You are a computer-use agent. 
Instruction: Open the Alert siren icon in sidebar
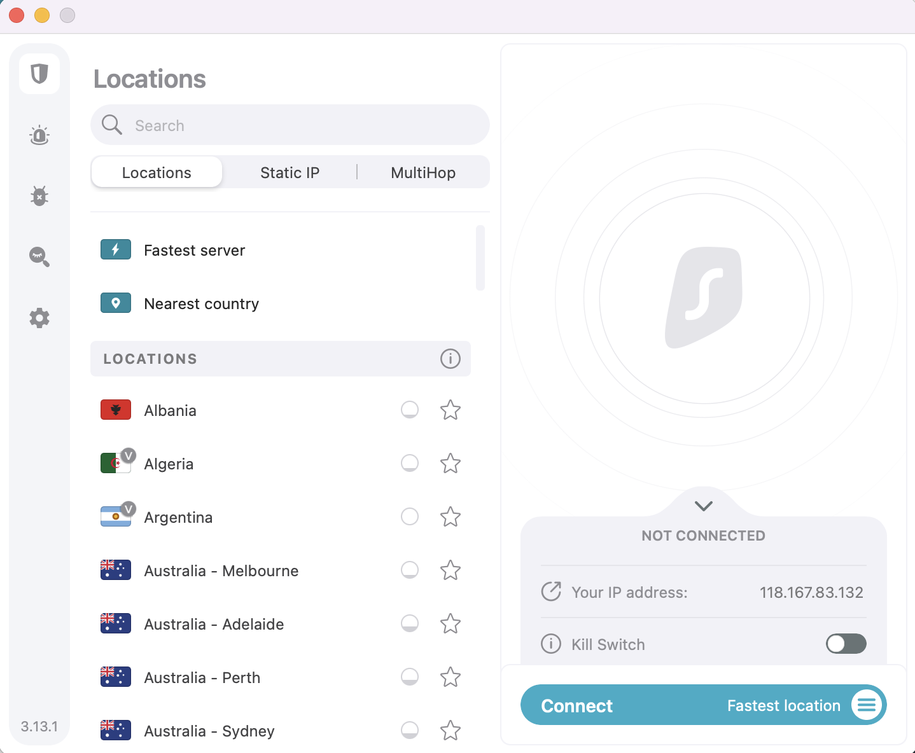(39, 135)
